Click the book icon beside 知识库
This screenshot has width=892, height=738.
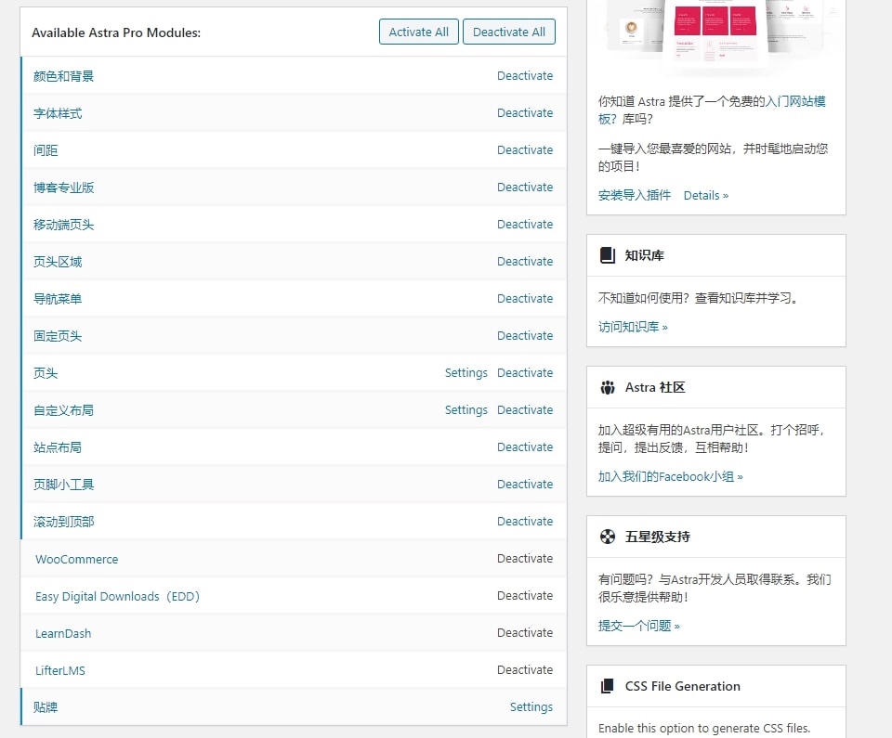(x=609, y=254)
